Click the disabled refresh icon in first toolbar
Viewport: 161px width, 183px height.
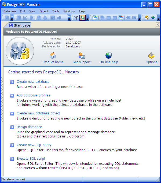point(7,18)
